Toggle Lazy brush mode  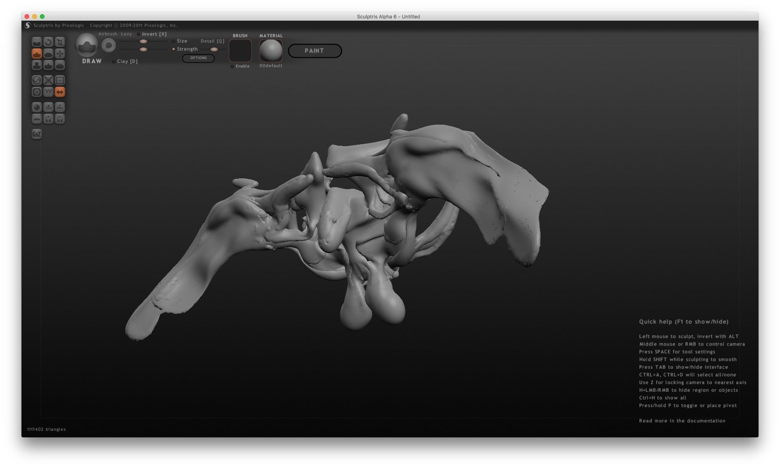pos(126,34)
